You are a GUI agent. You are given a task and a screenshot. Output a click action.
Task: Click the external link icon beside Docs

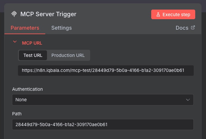point(193,28)
